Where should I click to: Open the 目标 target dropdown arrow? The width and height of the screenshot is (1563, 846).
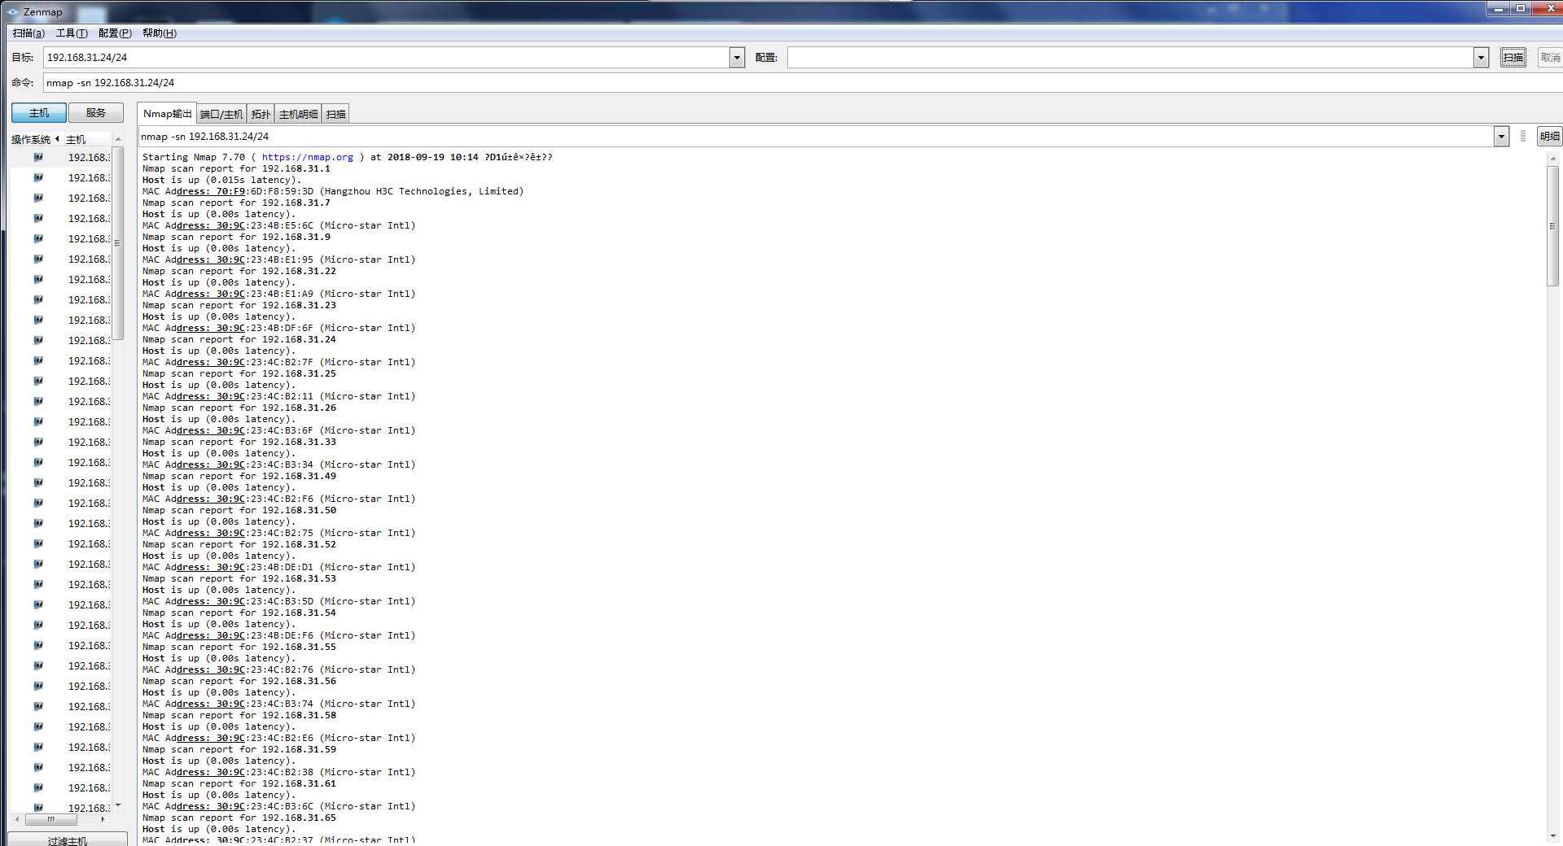pos(737,58)
